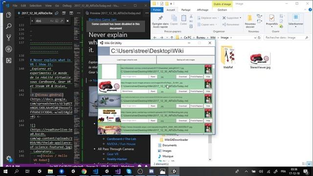Refresh the Explorer address bar
This screenshot has width=313, height=176.
click(259, 38)
